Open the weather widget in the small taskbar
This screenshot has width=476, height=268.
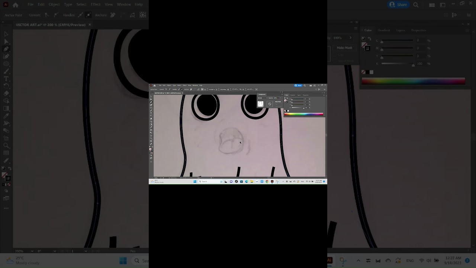click(x=157, y=182)
